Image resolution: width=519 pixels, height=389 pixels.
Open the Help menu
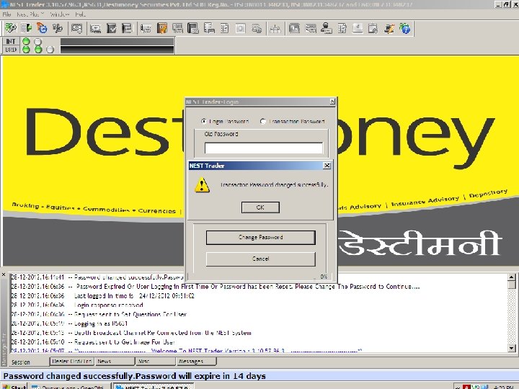click(x=80, y=14)
